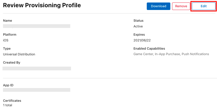Click the Type label
Screen dimensions: 217x109
pyautogui.click(x=7, y=49)
